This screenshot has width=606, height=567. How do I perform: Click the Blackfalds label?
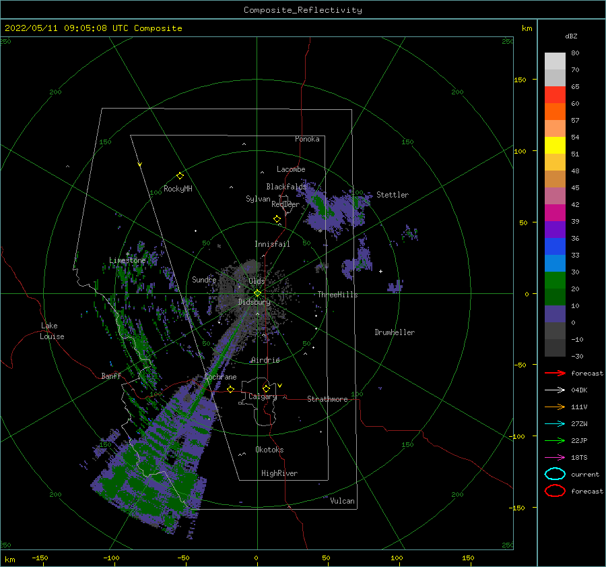pos(286,187)
